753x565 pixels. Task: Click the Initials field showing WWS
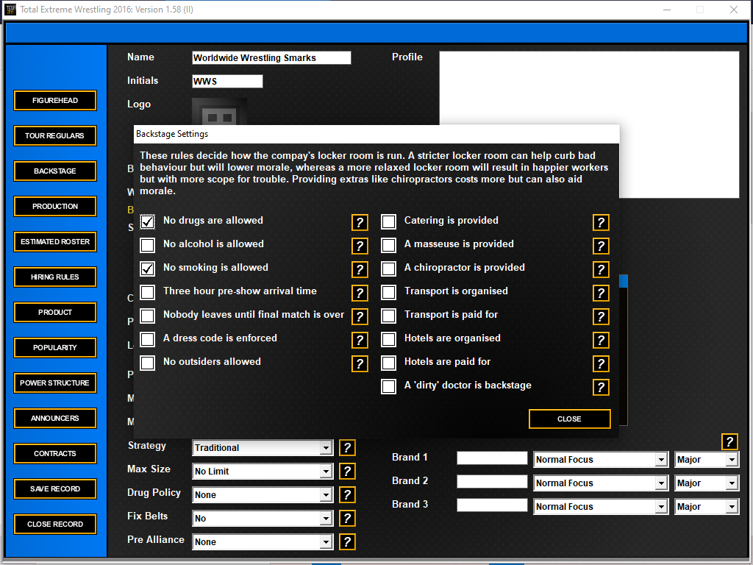(x=227, y=81)
